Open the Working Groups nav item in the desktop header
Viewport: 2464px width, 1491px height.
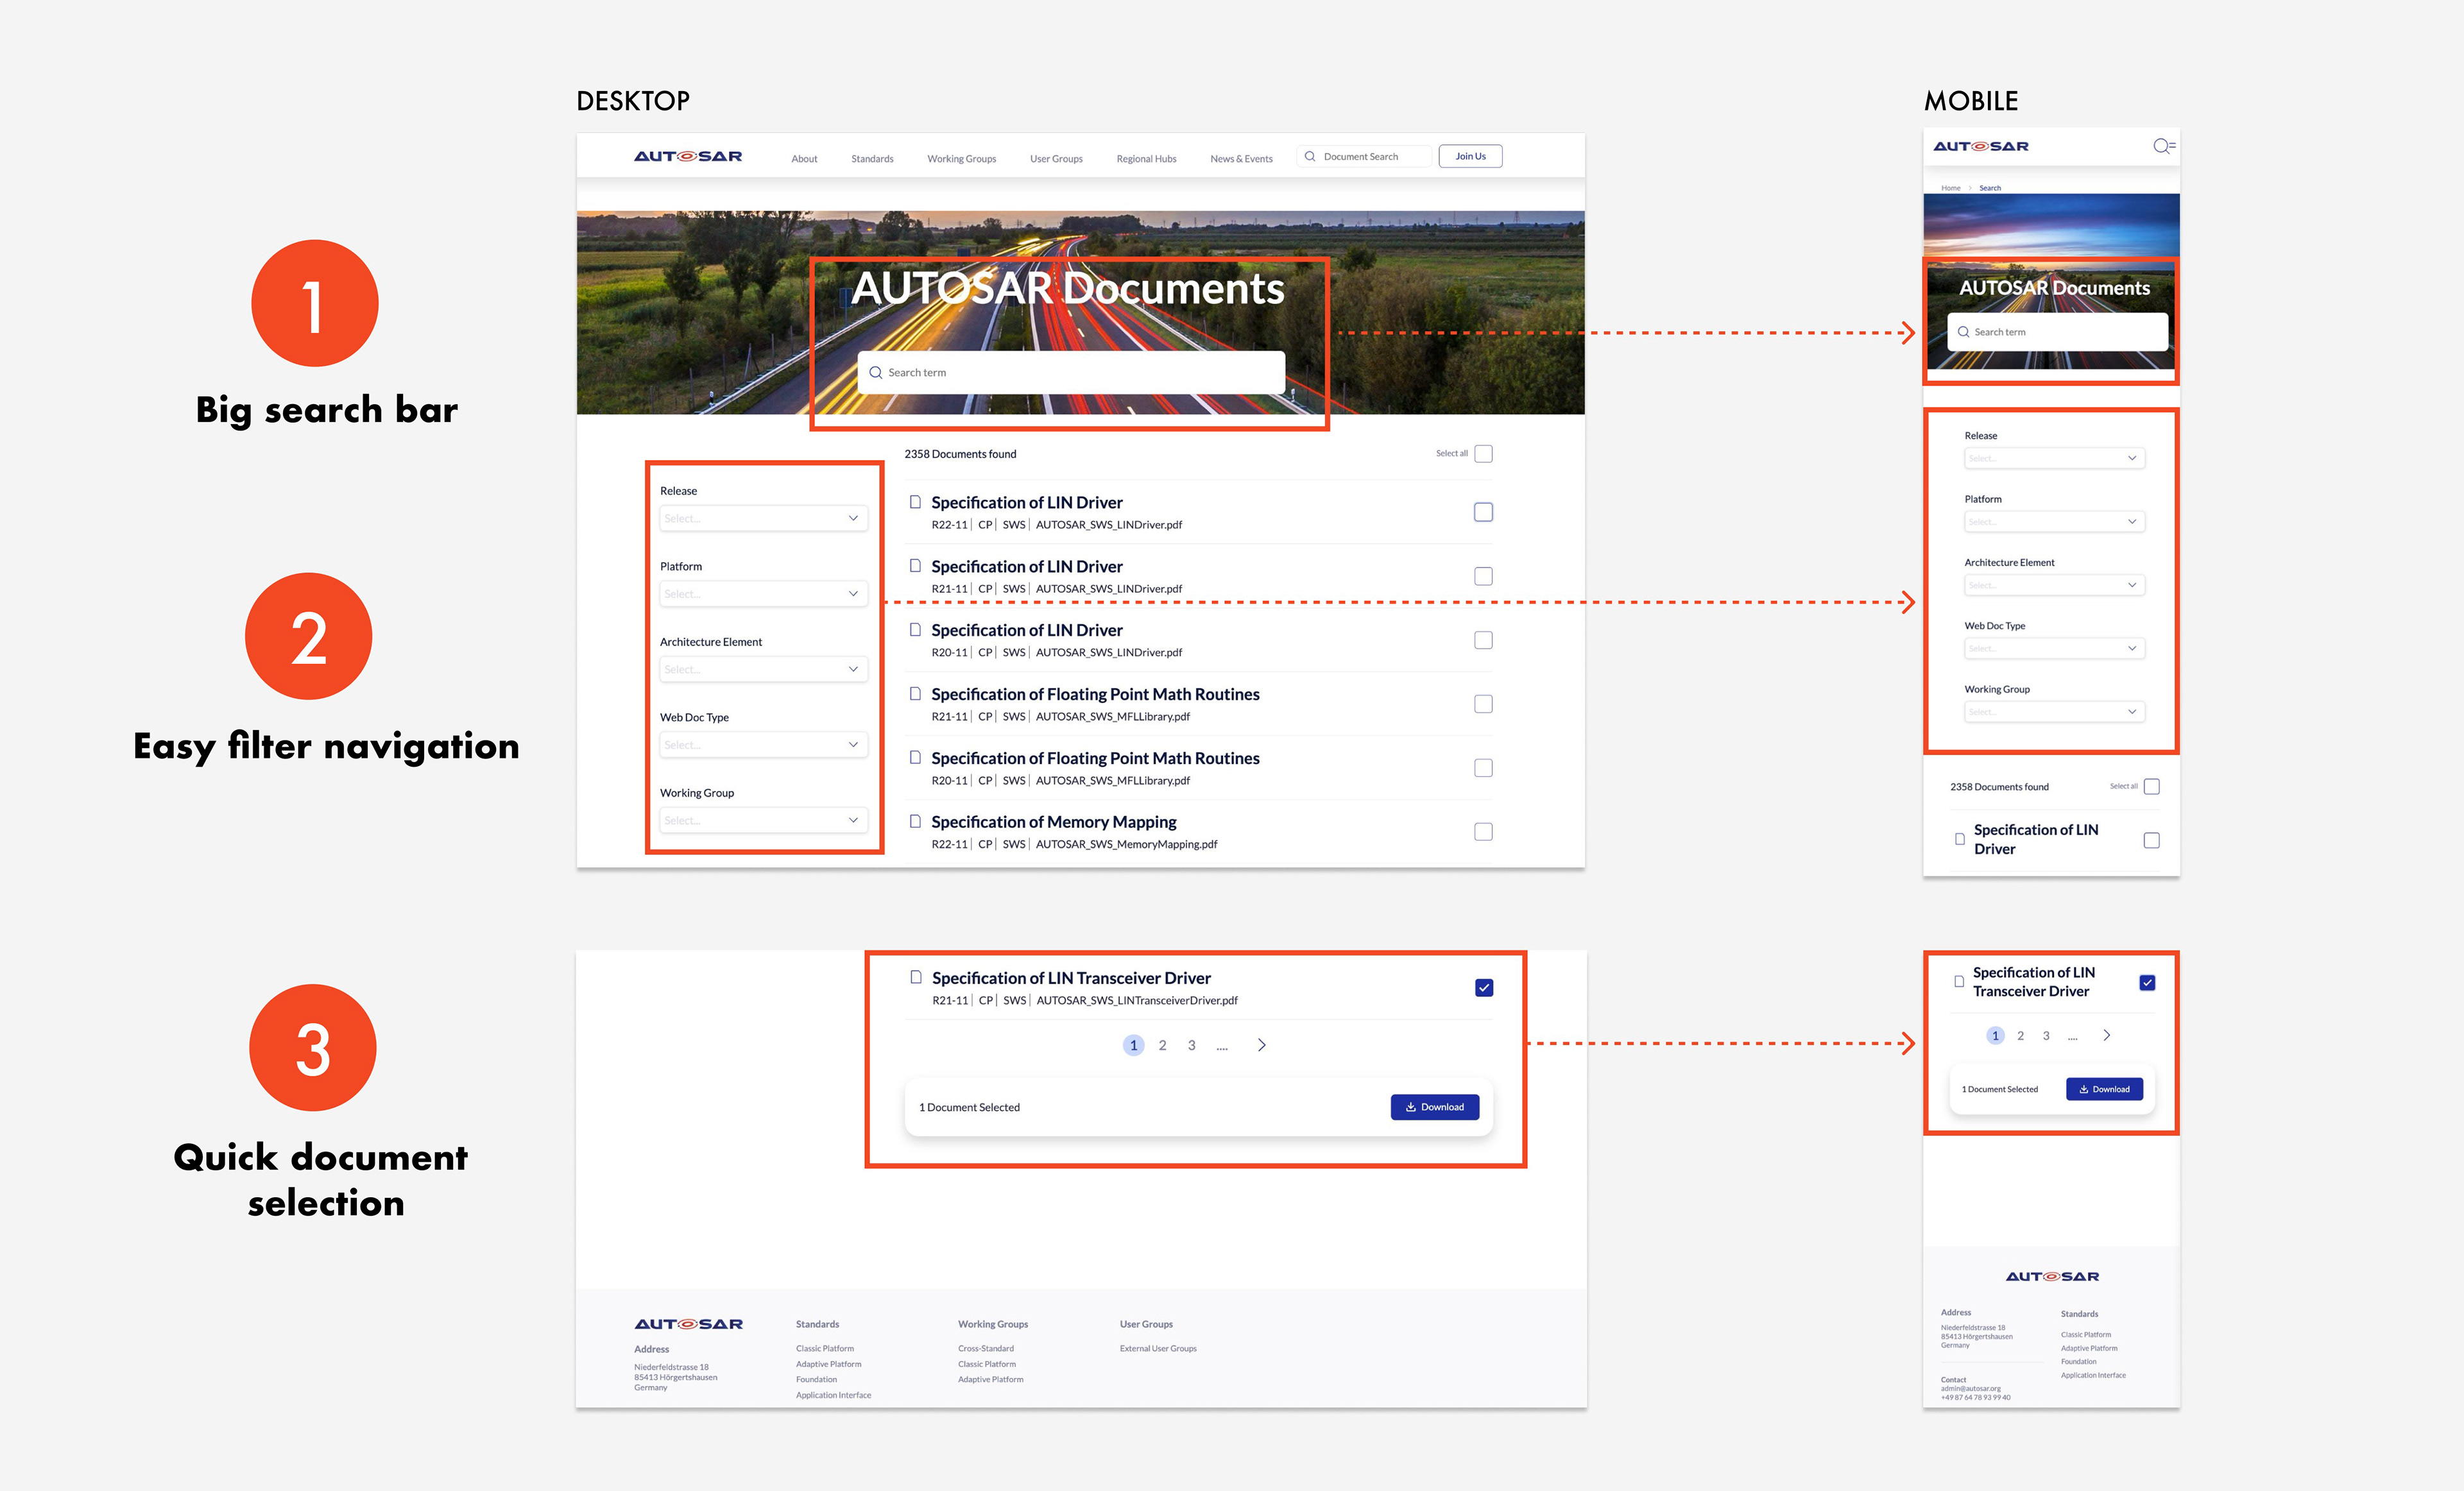click(x=961, y=159)
